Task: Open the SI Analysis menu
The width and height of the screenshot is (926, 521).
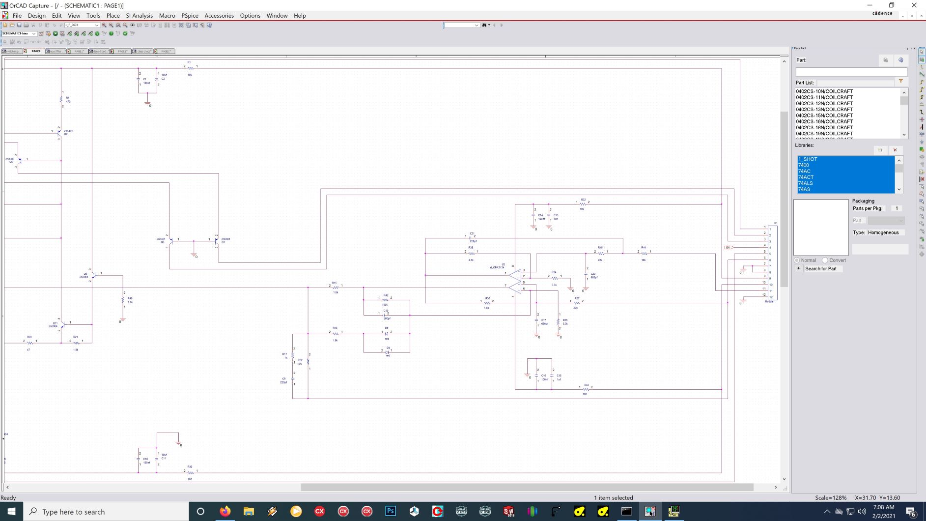Action: [139, 16]
